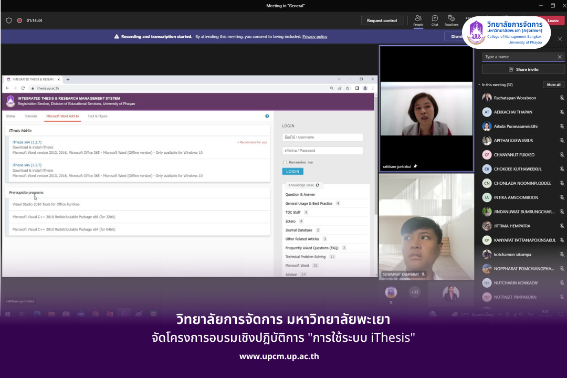The height and width of the screenshot is (378, 567).
Task: Switch to the Tutorials tab
Action: point(31,116)
